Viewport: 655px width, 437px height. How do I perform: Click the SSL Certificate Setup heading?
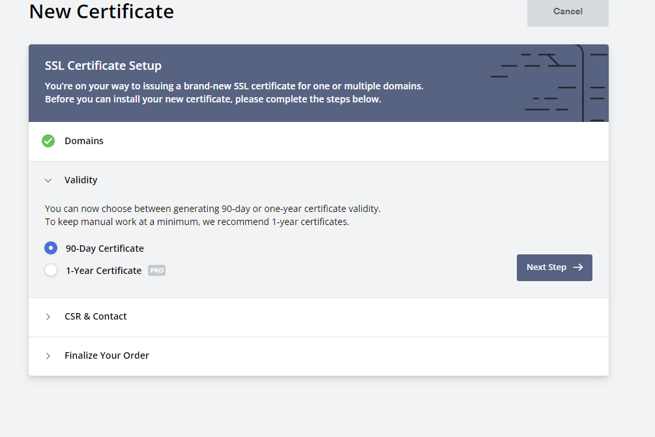point(103,66)
